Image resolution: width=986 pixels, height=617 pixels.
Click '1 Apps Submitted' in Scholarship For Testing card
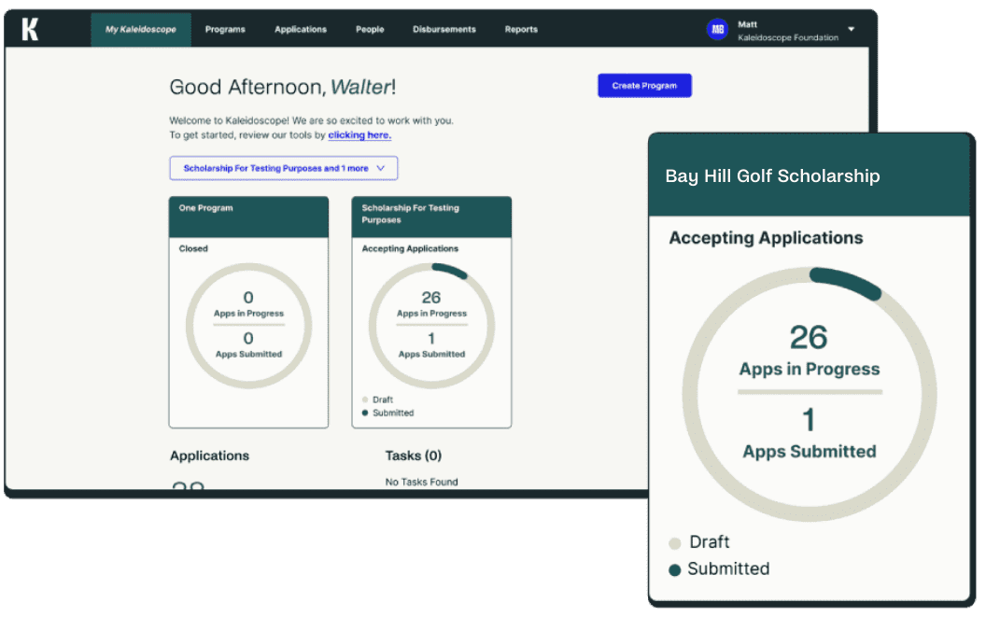(431, 345)
